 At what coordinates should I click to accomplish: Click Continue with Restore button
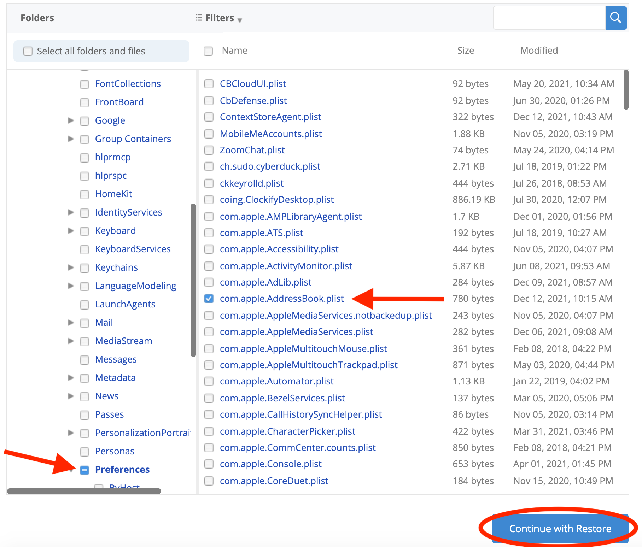[x=560, y=529]
